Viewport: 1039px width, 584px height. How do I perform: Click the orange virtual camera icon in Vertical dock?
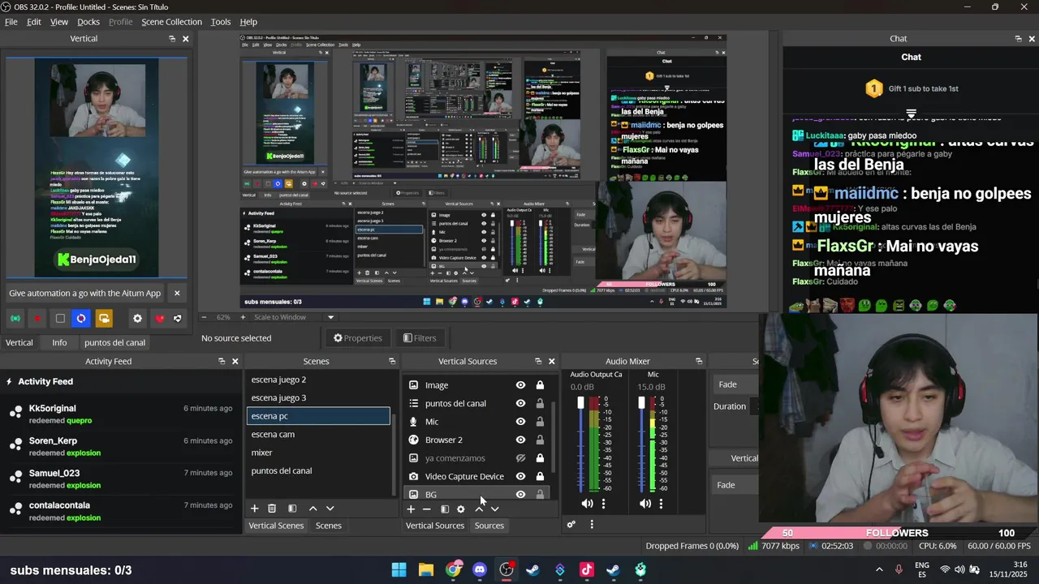click(103, 319)
